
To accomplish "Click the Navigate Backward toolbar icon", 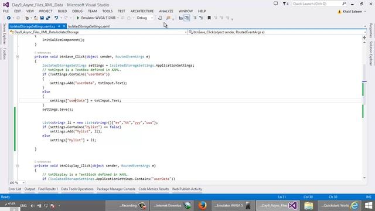I will [9, 18].
